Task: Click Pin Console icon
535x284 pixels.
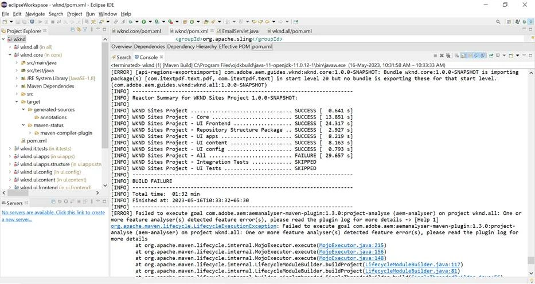Action: pyautogui.click(x=491, y=55)
